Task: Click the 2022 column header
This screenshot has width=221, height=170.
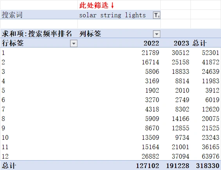Action: 151,43
